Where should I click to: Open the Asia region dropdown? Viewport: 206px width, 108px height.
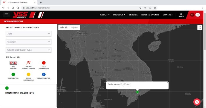point(29,34)
